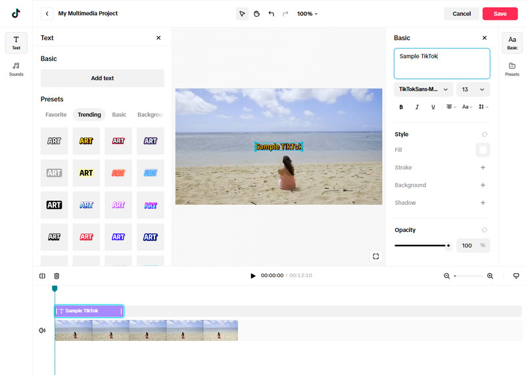The width and height of the screenshot is (526, 375).
Task: Switch to the Trending presets tab
Action: point(89,115)
